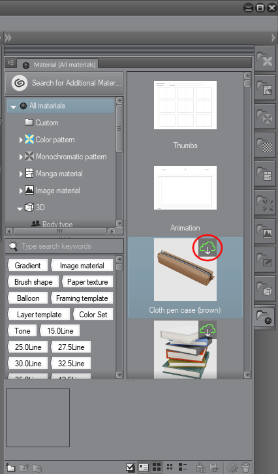Expand the Color pattern tree node

tap(21, 140)
